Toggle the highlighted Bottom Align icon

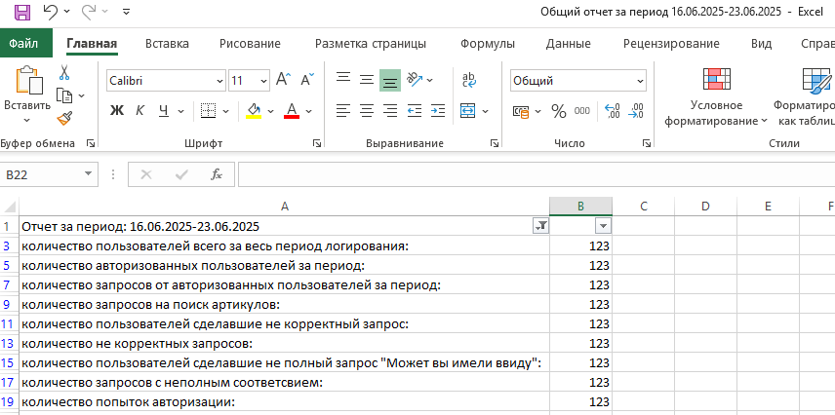[x=390, y=81]
